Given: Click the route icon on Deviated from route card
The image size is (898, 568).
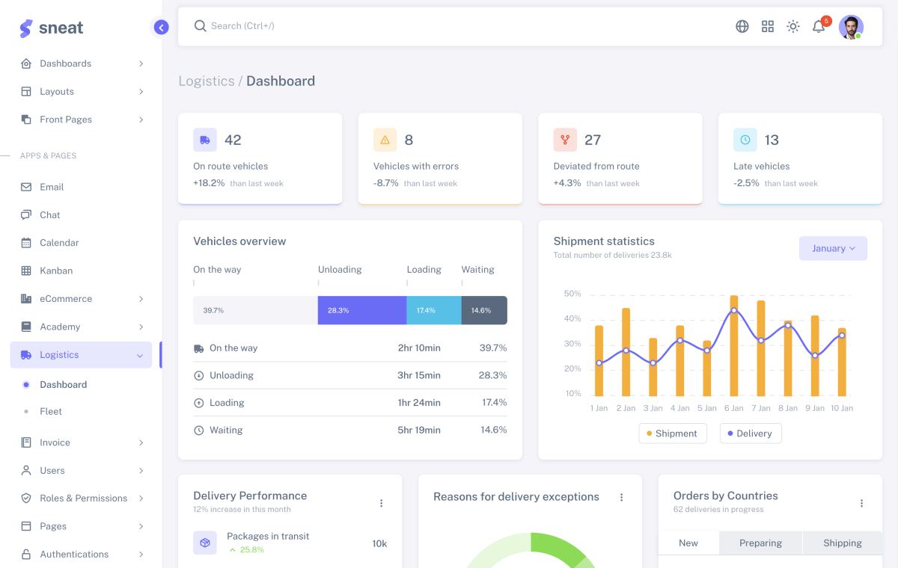Looking at the screenshot, I should pos(565,140).
